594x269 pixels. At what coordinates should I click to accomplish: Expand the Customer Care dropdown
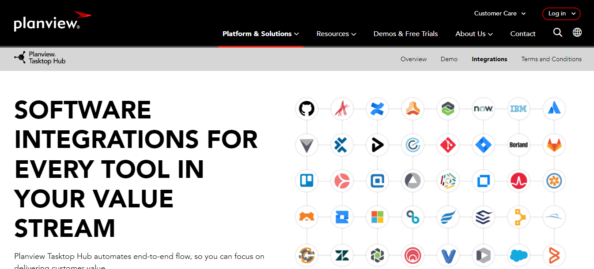[x=499, y=13]
